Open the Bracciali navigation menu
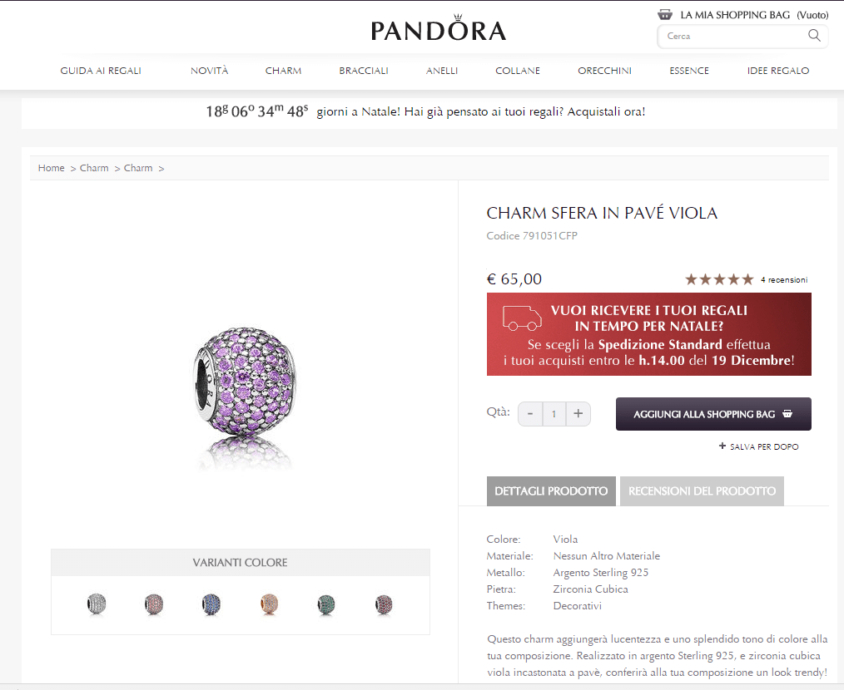844x690 pixels. 364,71
